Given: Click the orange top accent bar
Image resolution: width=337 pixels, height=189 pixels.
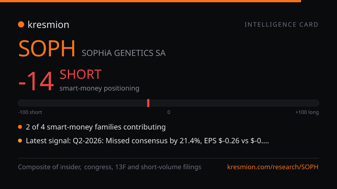Looking at the screenshot, I should [x=151, y=1].
